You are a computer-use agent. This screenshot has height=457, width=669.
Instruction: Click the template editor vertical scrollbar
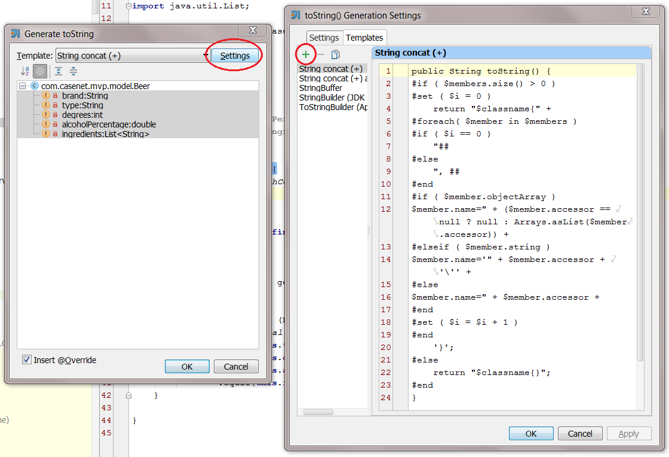tap(640, 213)
